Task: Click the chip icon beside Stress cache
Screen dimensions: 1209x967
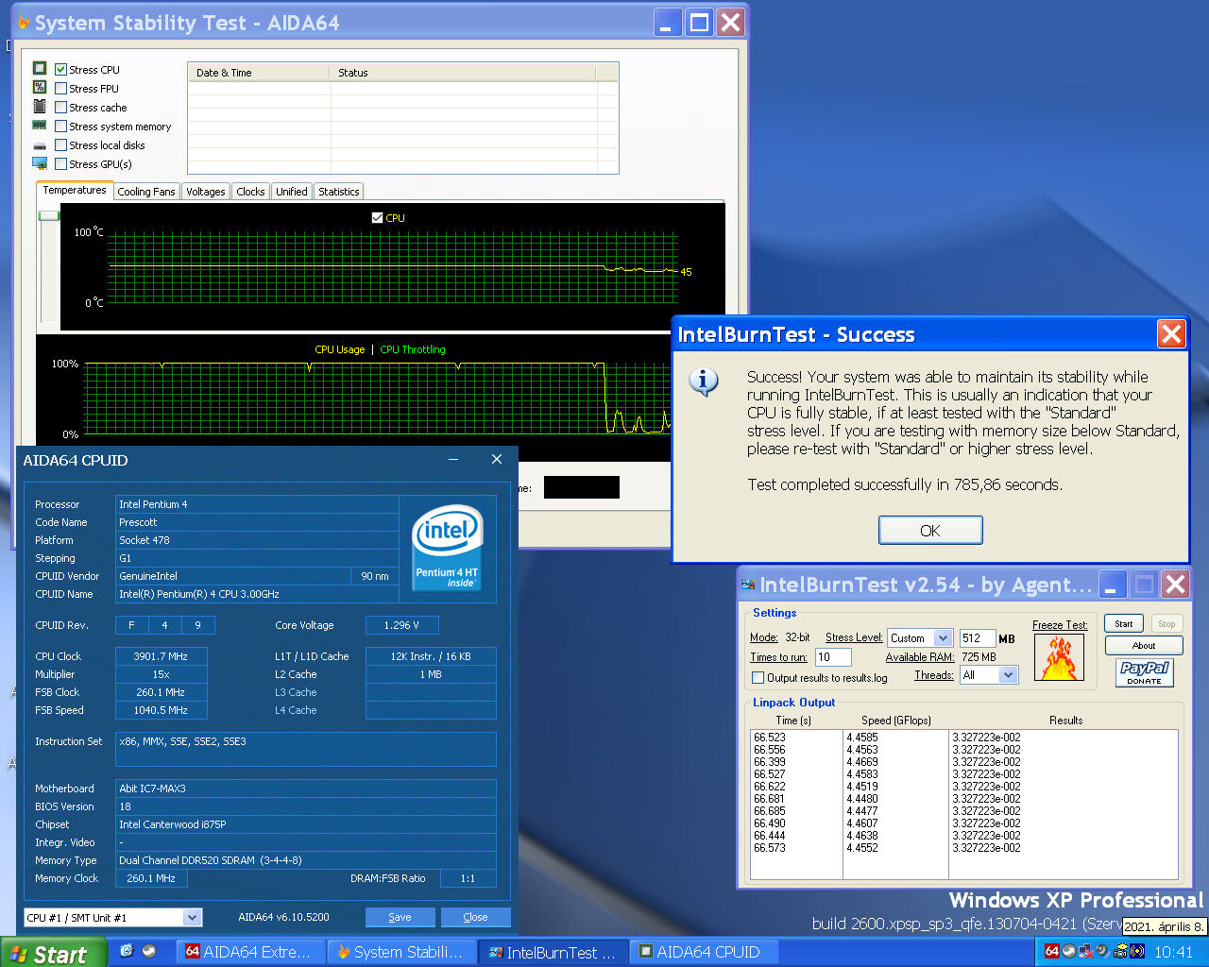Action: (40, 106)
